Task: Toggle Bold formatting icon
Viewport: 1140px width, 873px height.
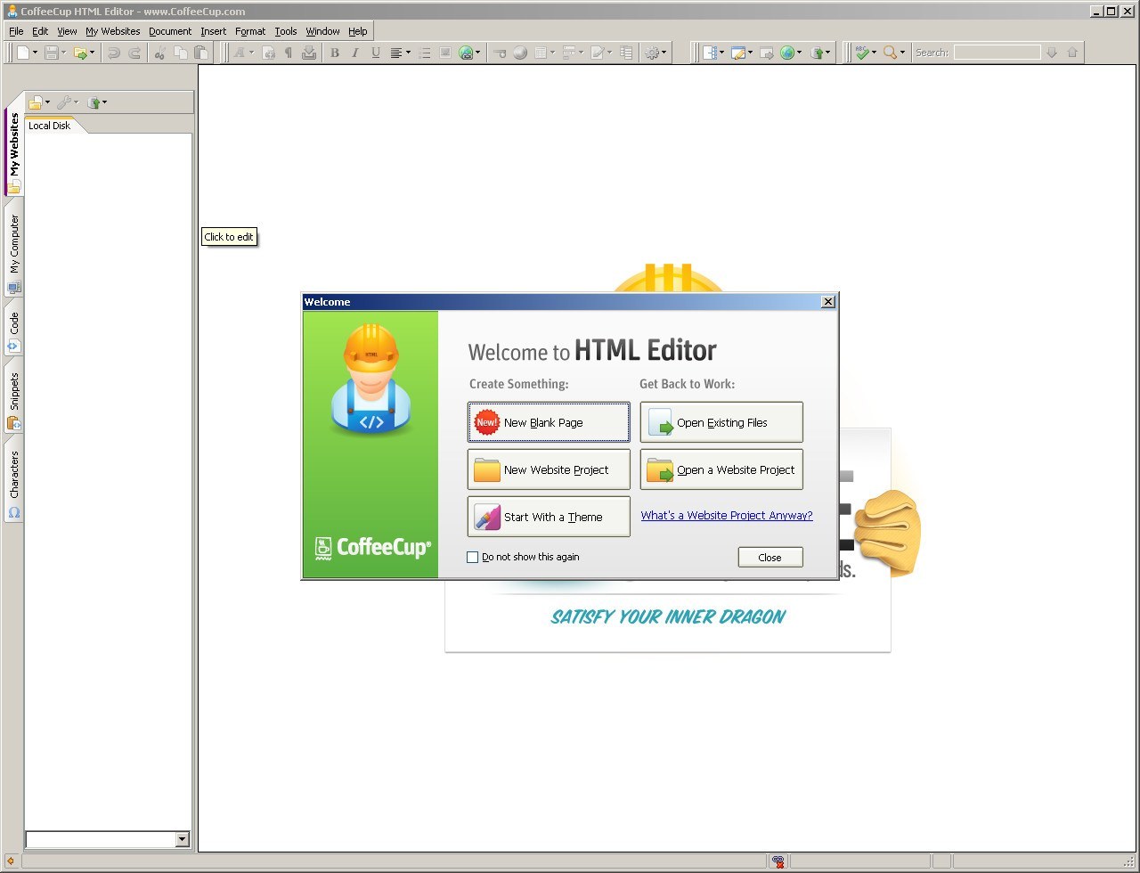Action: (x=335, y=53)
